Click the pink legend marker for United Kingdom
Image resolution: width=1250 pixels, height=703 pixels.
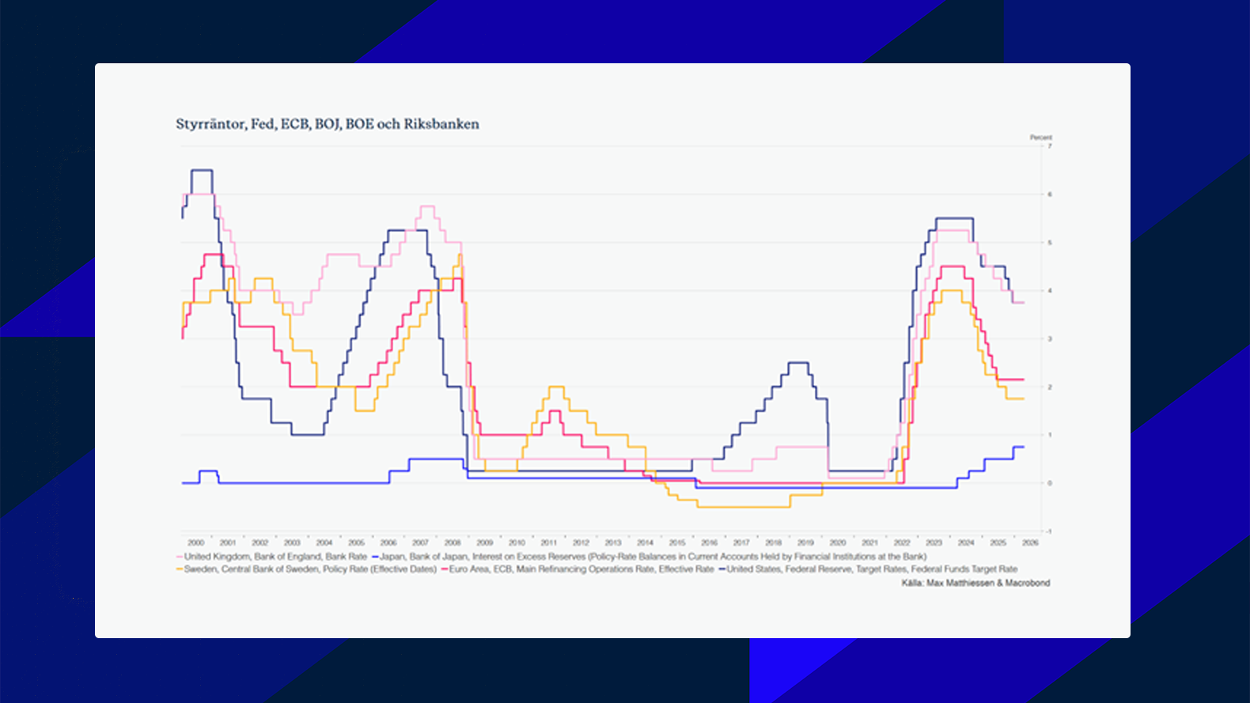click(x=180, y=557)
